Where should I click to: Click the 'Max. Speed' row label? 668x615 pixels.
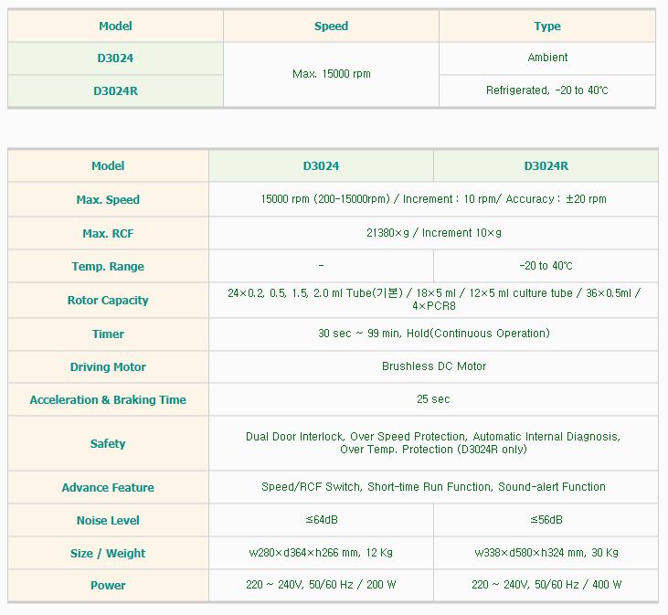108,199
